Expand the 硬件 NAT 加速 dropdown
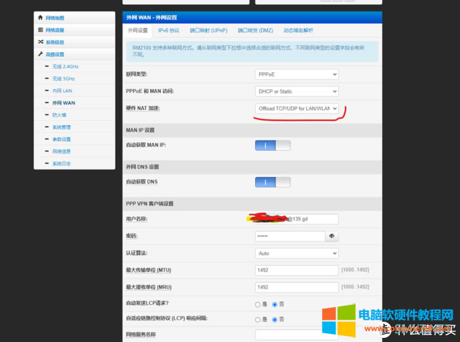This screenshot has height=342, width=460. pyautogui.click(x=296, y=109)
